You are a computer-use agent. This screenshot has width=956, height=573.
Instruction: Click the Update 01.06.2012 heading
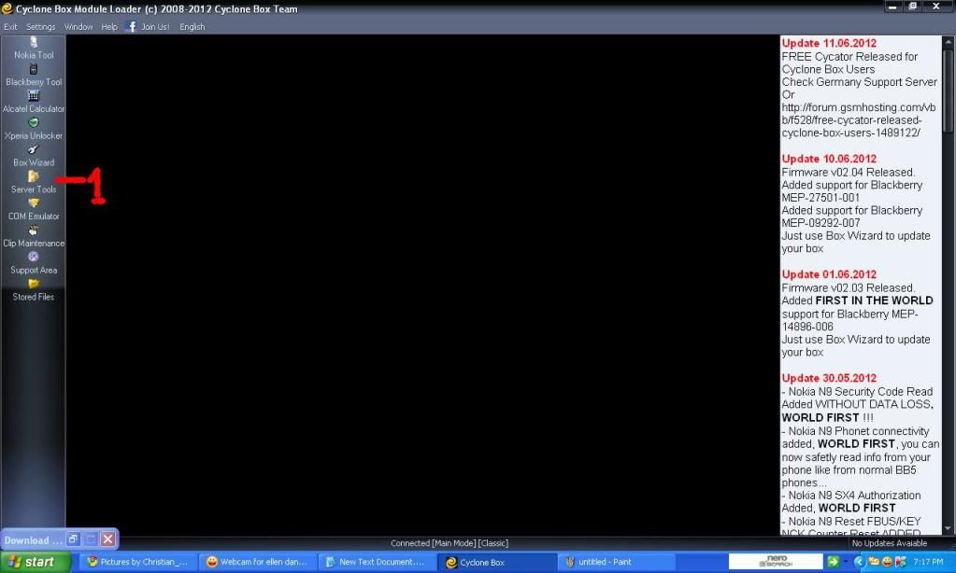click(829, 274)
